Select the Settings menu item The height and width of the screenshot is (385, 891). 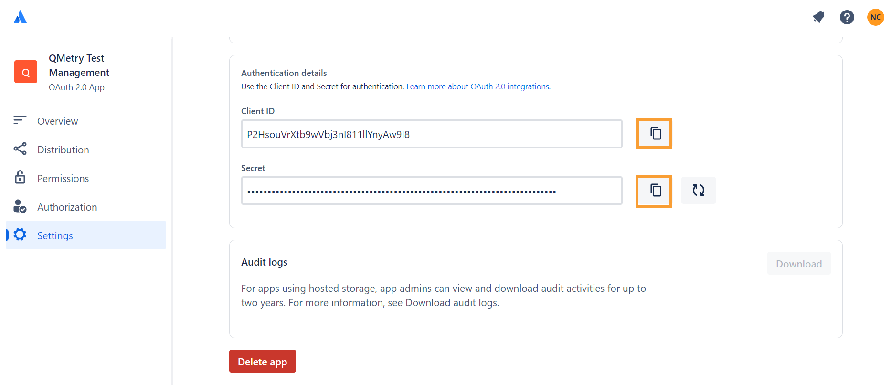pyautogui.click(x=86, y=235)
